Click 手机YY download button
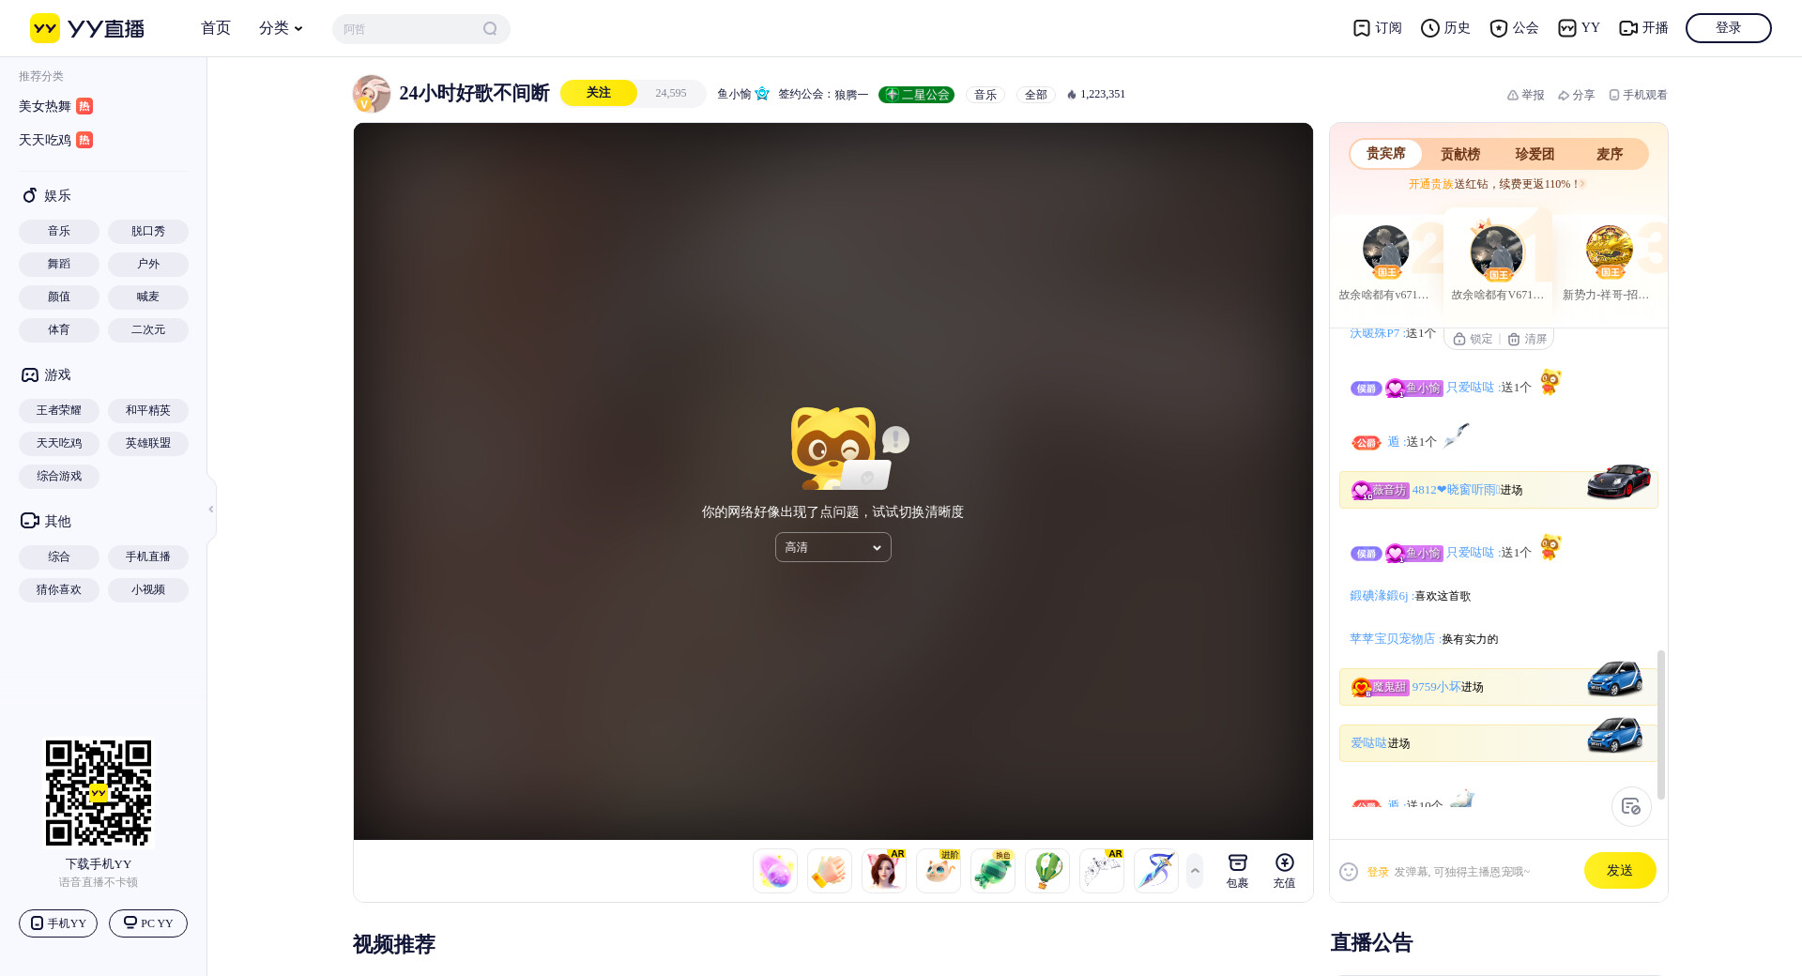 [58, 923]
